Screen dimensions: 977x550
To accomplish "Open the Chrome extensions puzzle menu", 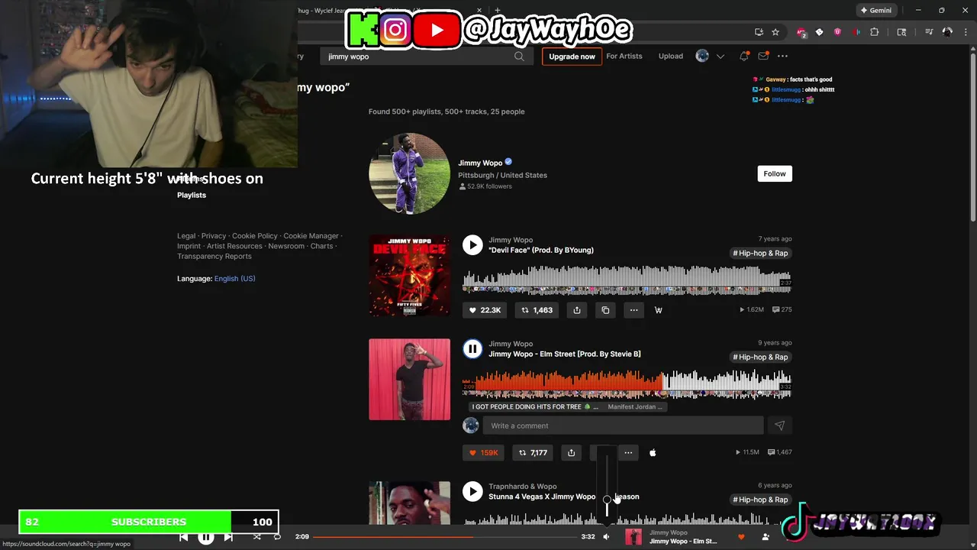I will pos(875,32).
